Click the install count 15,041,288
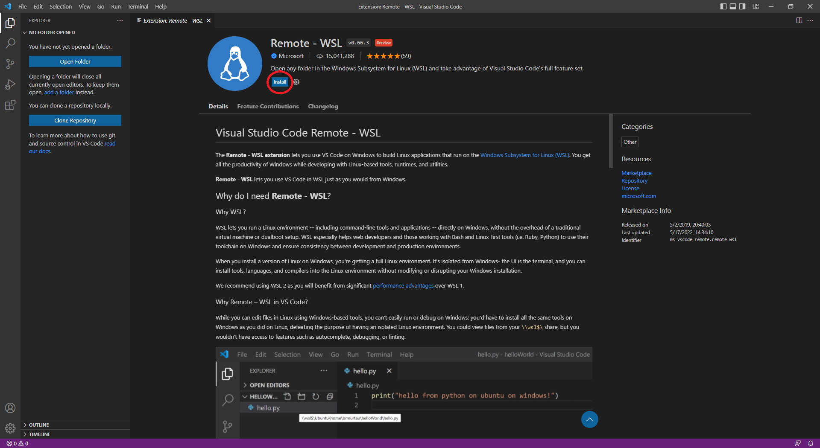Image resolution: width=820 pixels, height=448 pixels. [335, 56]
